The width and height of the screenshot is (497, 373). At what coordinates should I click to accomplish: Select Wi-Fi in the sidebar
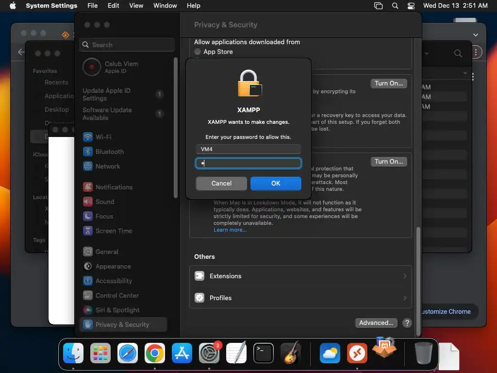pyautogui.click(x=123, y=137)
